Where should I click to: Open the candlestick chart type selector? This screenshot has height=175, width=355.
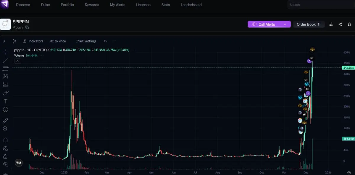(14, 41)
